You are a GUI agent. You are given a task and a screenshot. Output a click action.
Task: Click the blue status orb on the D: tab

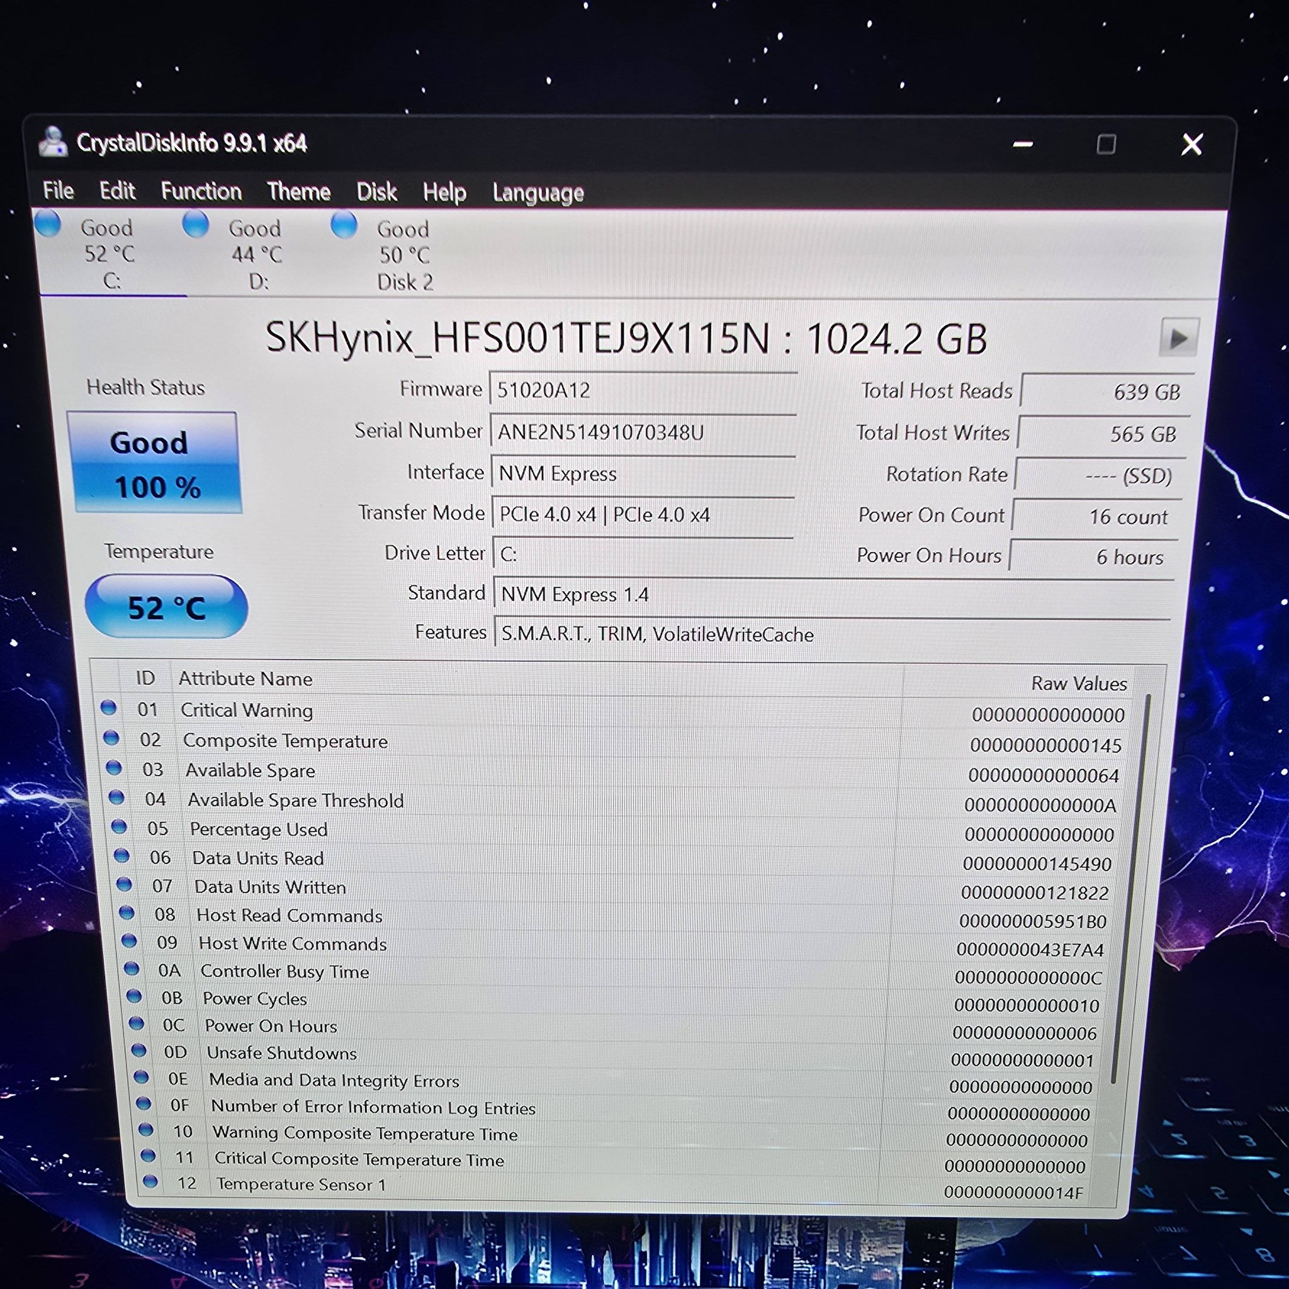click(x=196, y=223)
